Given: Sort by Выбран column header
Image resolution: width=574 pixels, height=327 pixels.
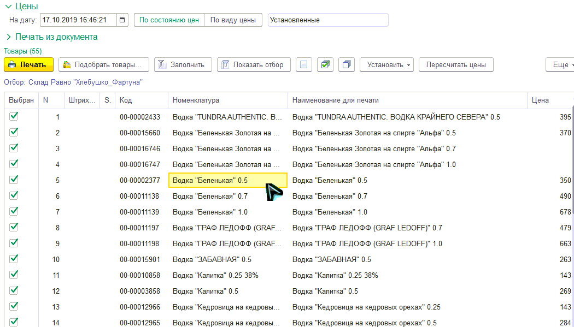Looking at the screenshot, I should (21, 100).
